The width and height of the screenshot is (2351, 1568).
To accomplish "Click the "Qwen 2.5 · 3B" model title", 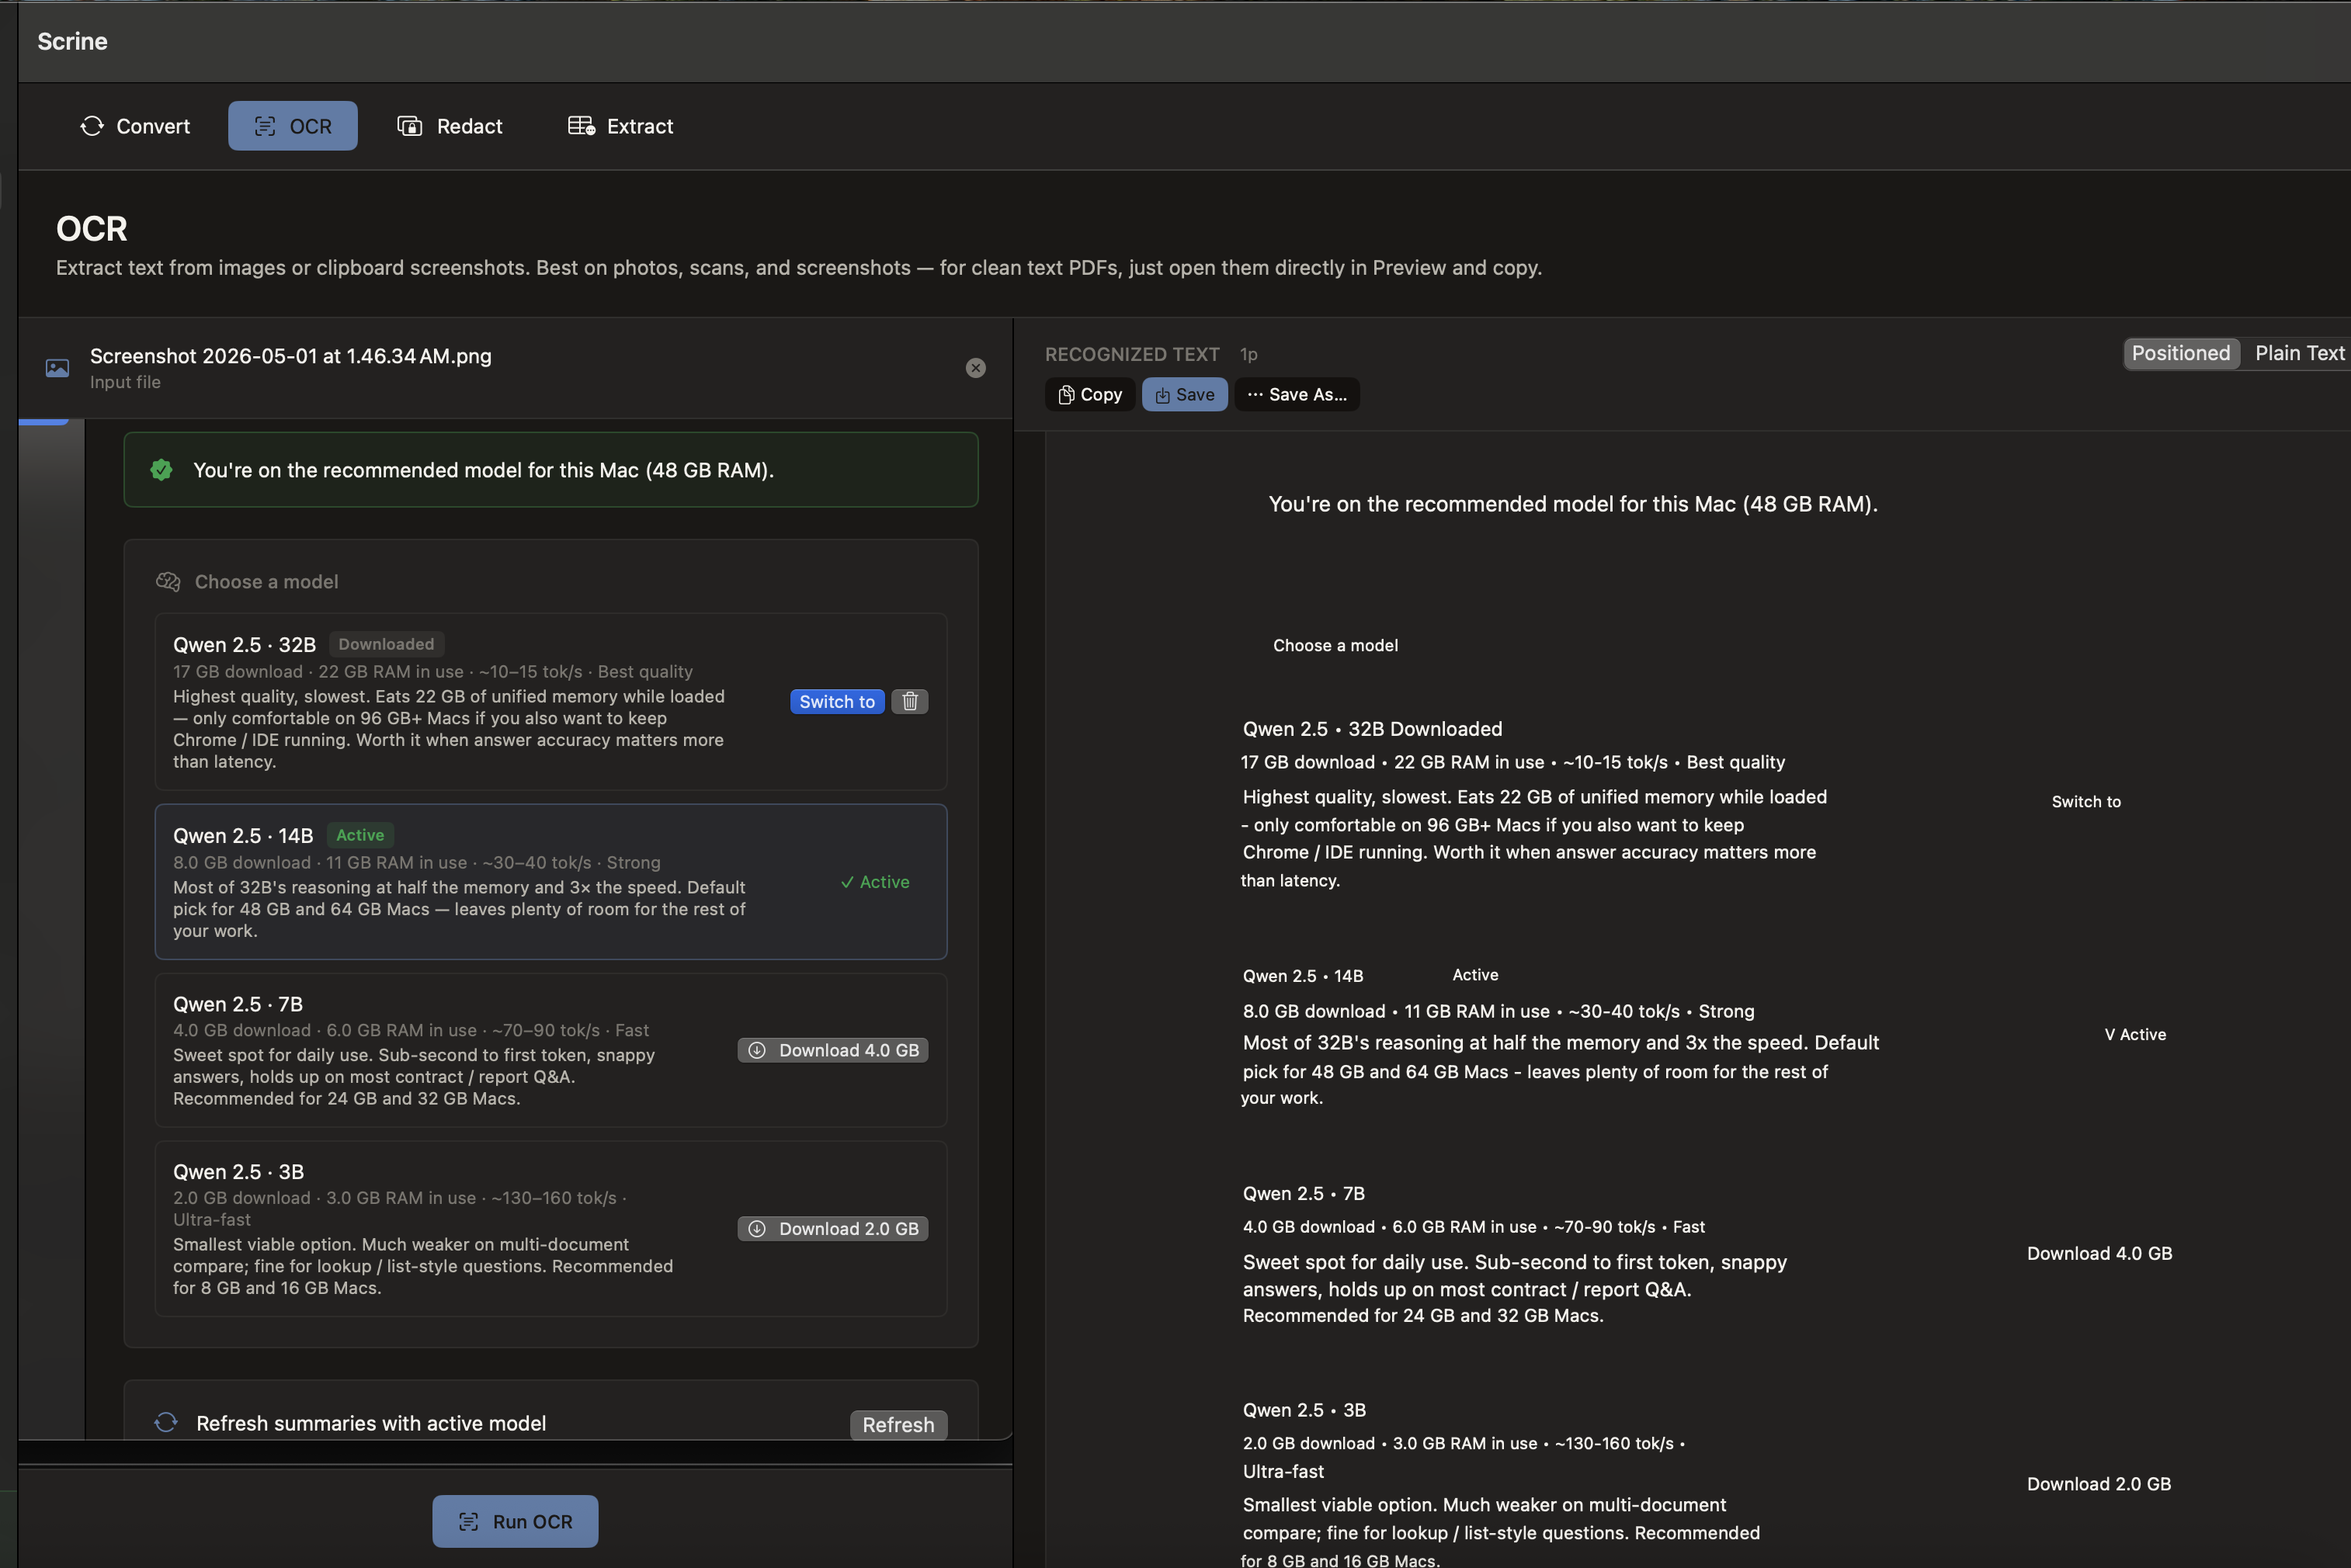I will click(x=238, y=1172).
